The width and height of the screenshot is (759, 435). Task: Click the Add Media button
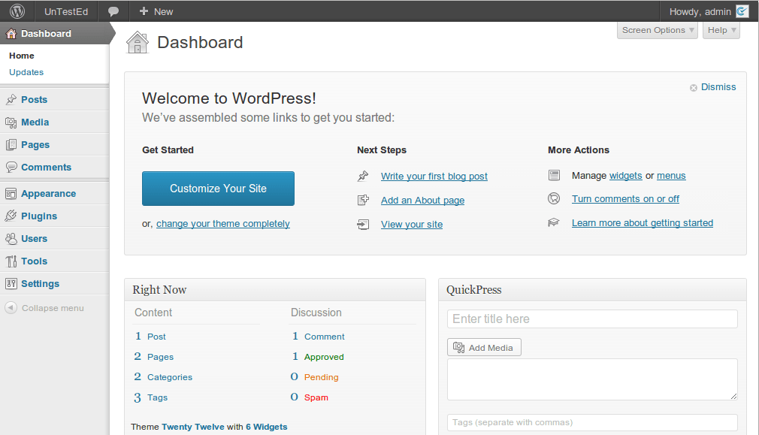click(x=484, y=347)
